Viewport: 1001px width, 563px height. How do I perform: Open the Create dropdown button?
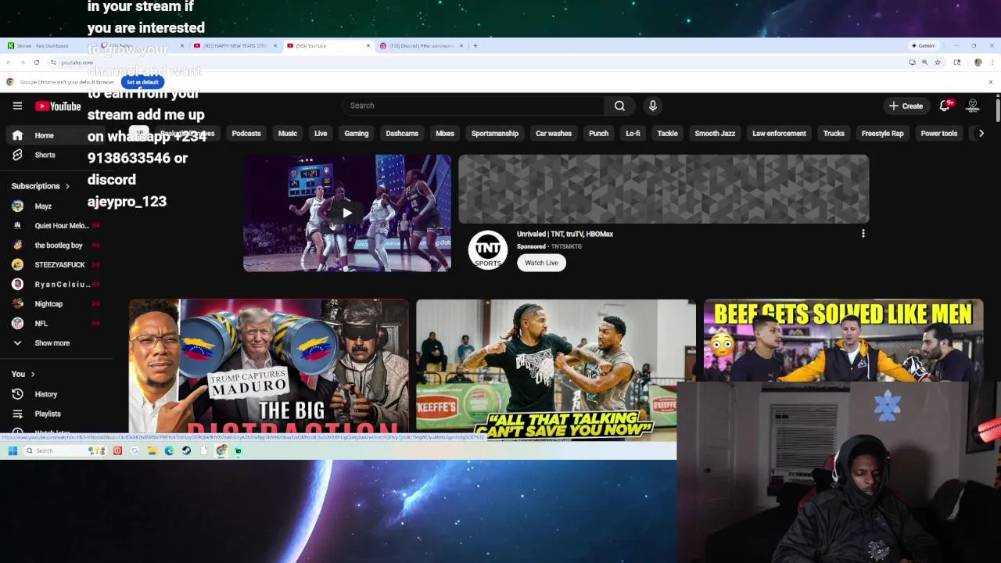[x=906, y=106]
